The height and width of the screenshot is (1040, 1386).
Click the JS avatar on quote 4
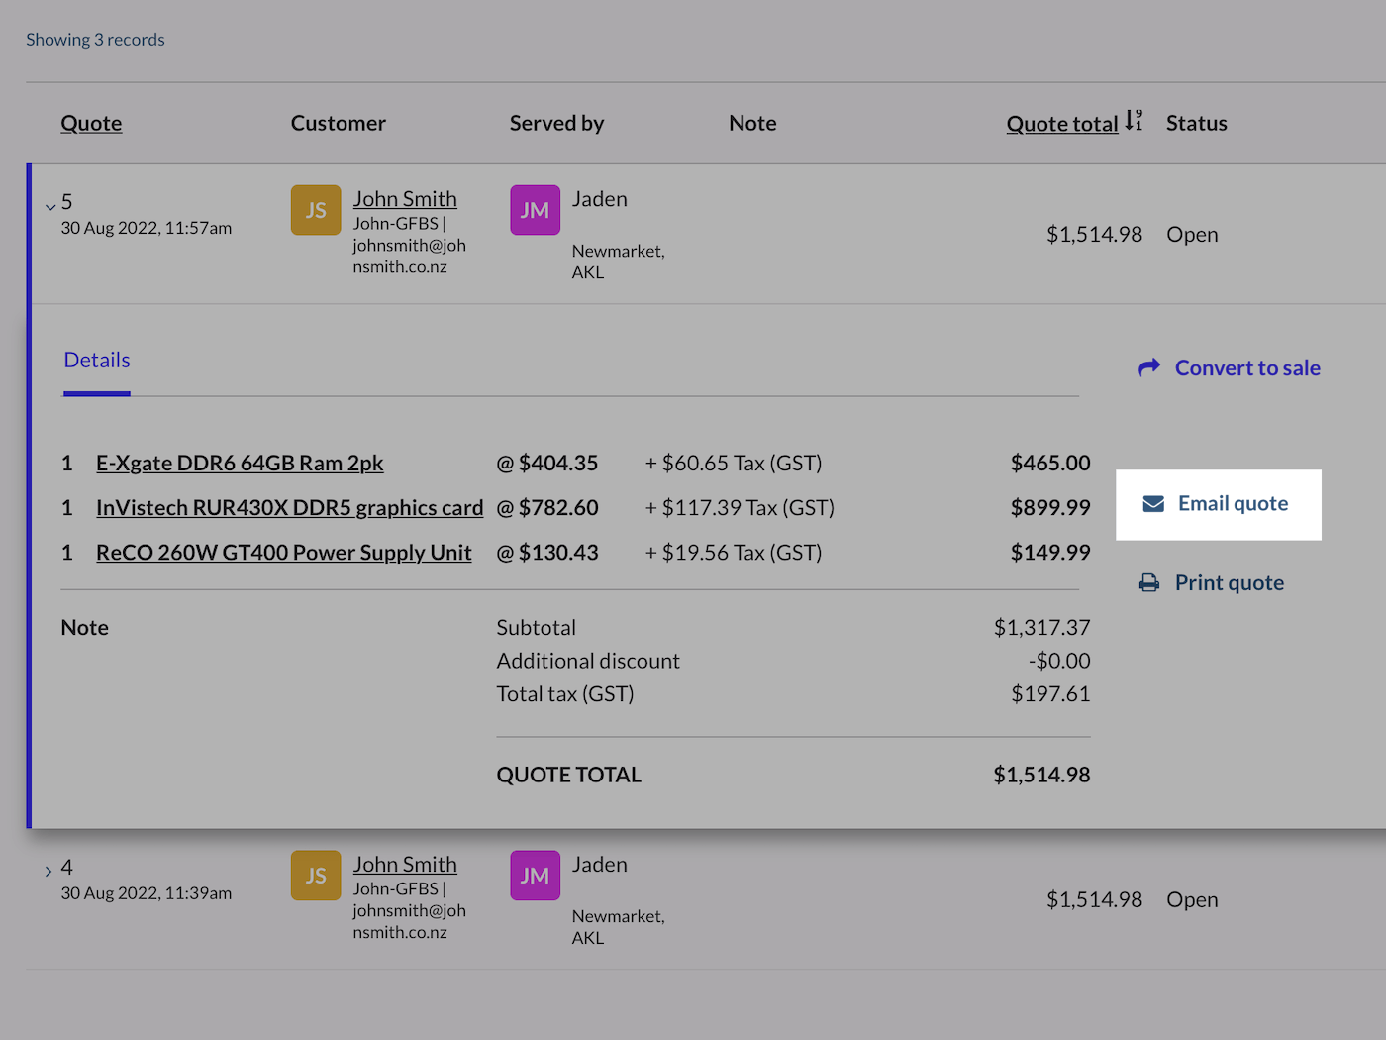pyautogui.click(x=315, y=876)
